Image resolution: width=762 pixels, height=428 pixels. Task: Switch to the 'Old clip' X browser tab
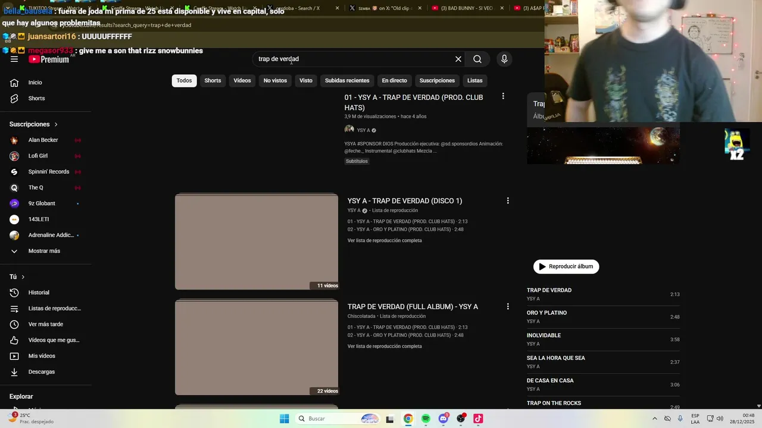[385, 8]
